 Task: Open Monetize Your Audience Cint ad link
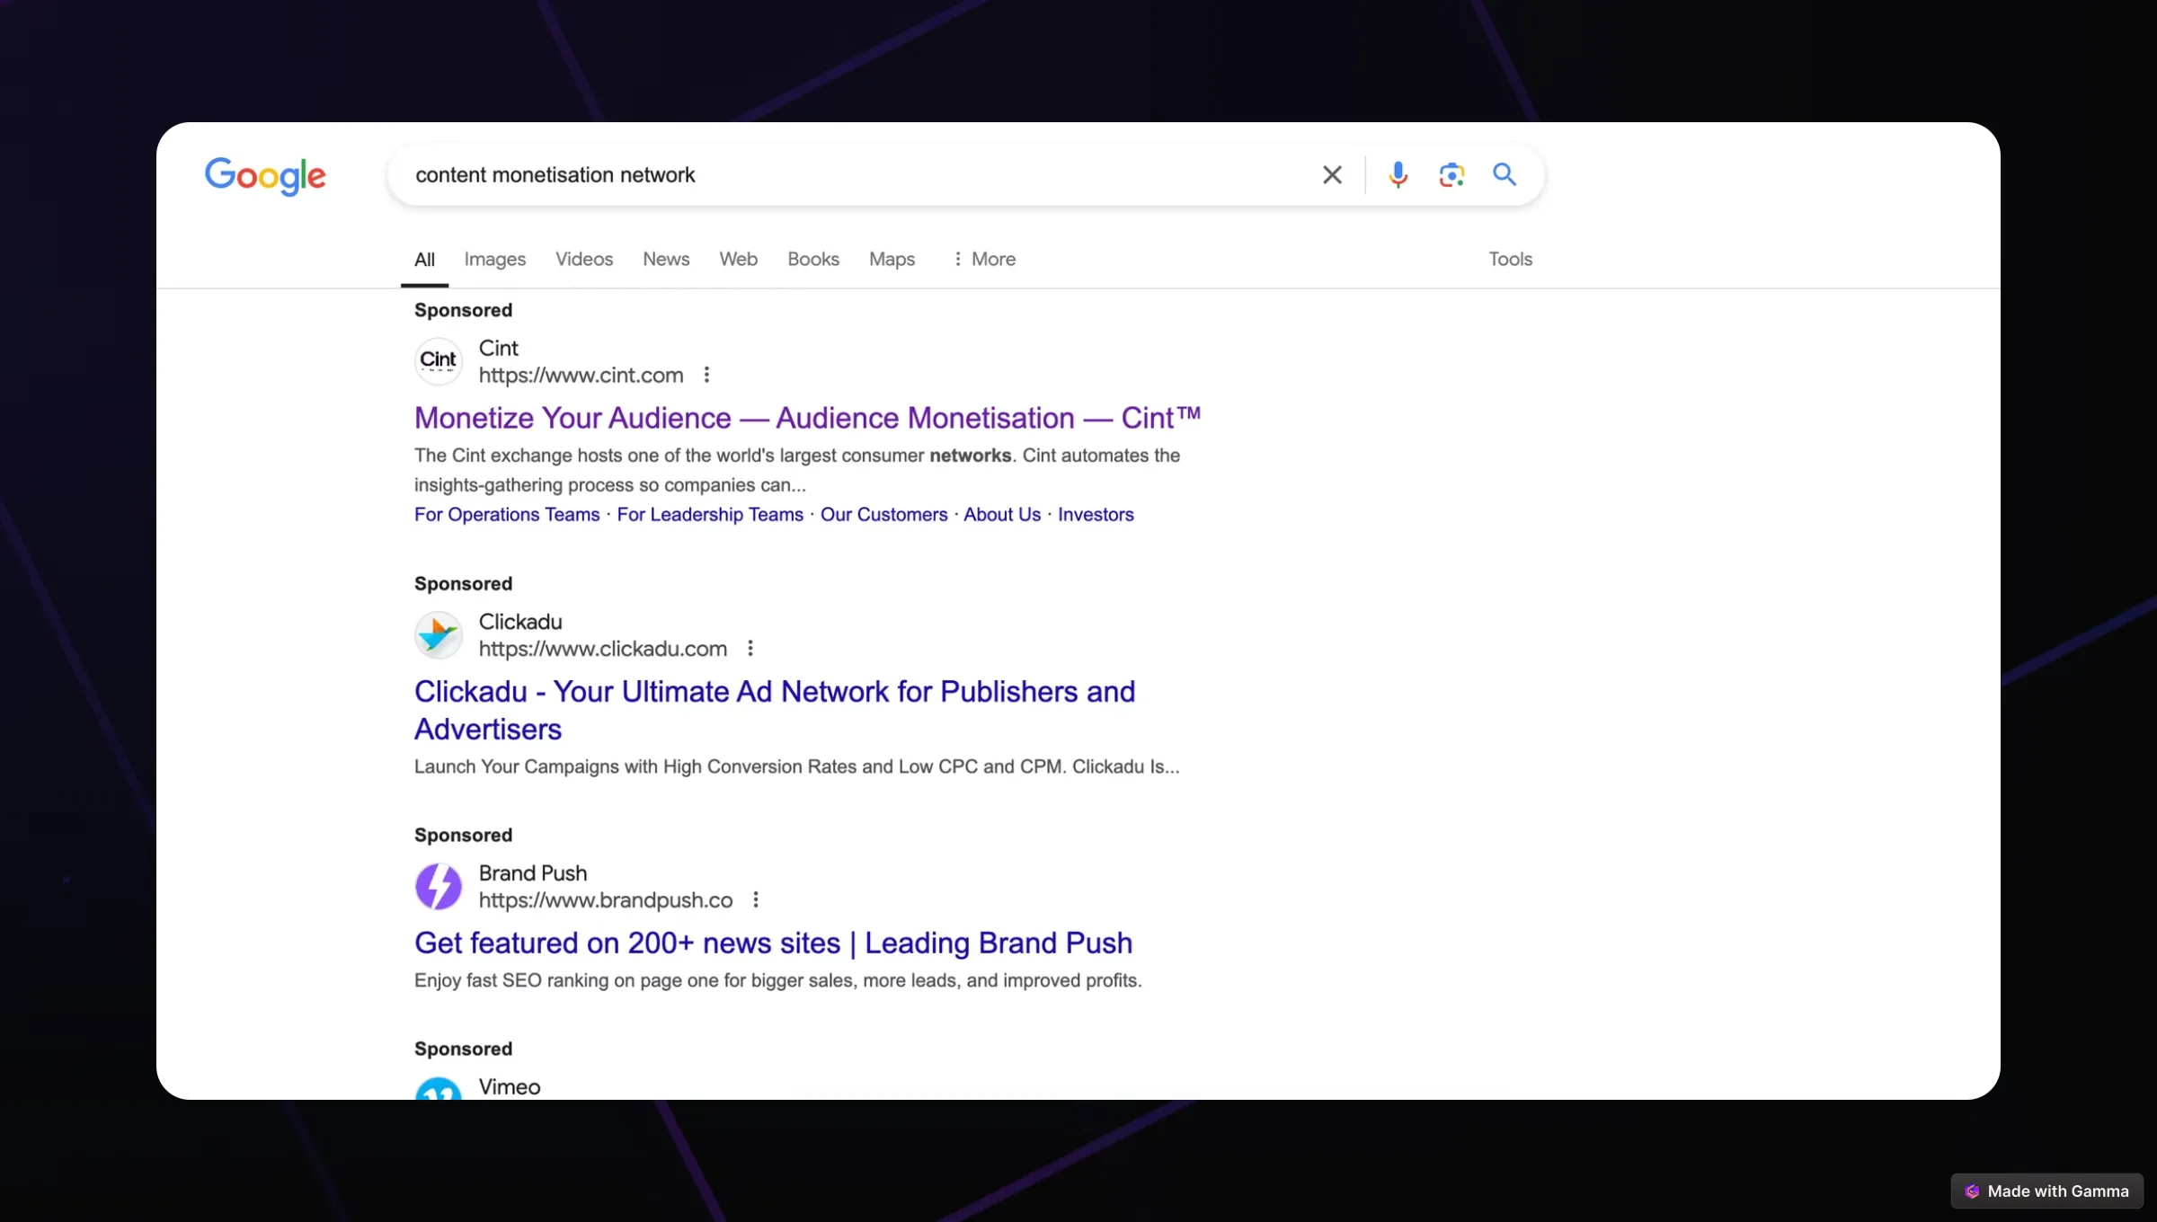(807, 418)
